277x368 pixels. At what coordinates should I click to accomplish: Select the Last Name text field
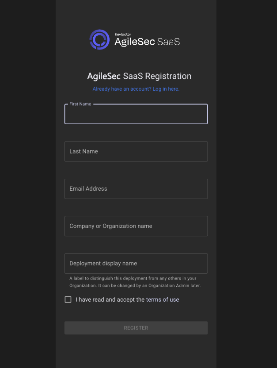(136, 151)
